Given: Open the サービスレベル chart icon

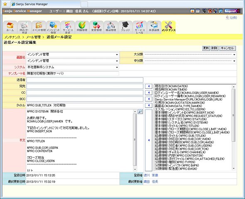Looking at the screenshot, I should (x=140, y=27).
